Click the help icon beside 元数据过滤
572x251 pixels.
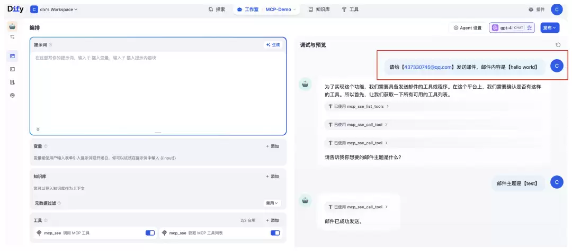coord(59,203)
